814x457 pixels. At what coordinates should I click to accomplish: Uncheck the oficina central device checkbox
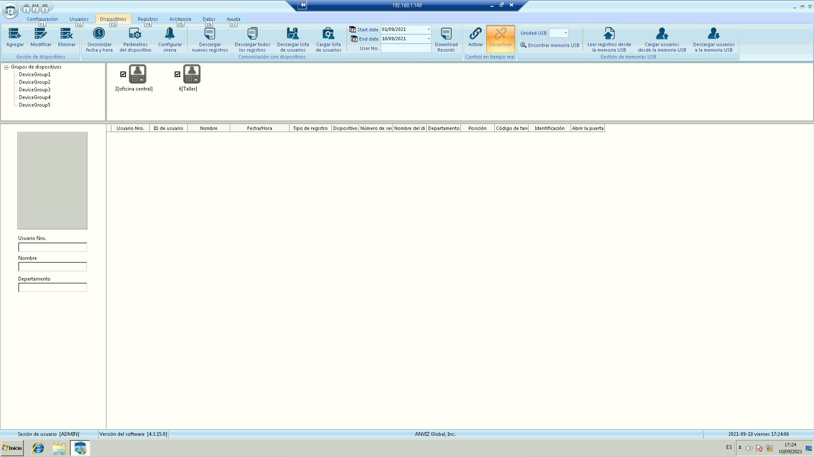point(123,74)
